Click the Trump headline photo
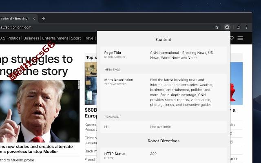This screenshot has height=163, width=261. pyautogui.click(x=40, y=111)
